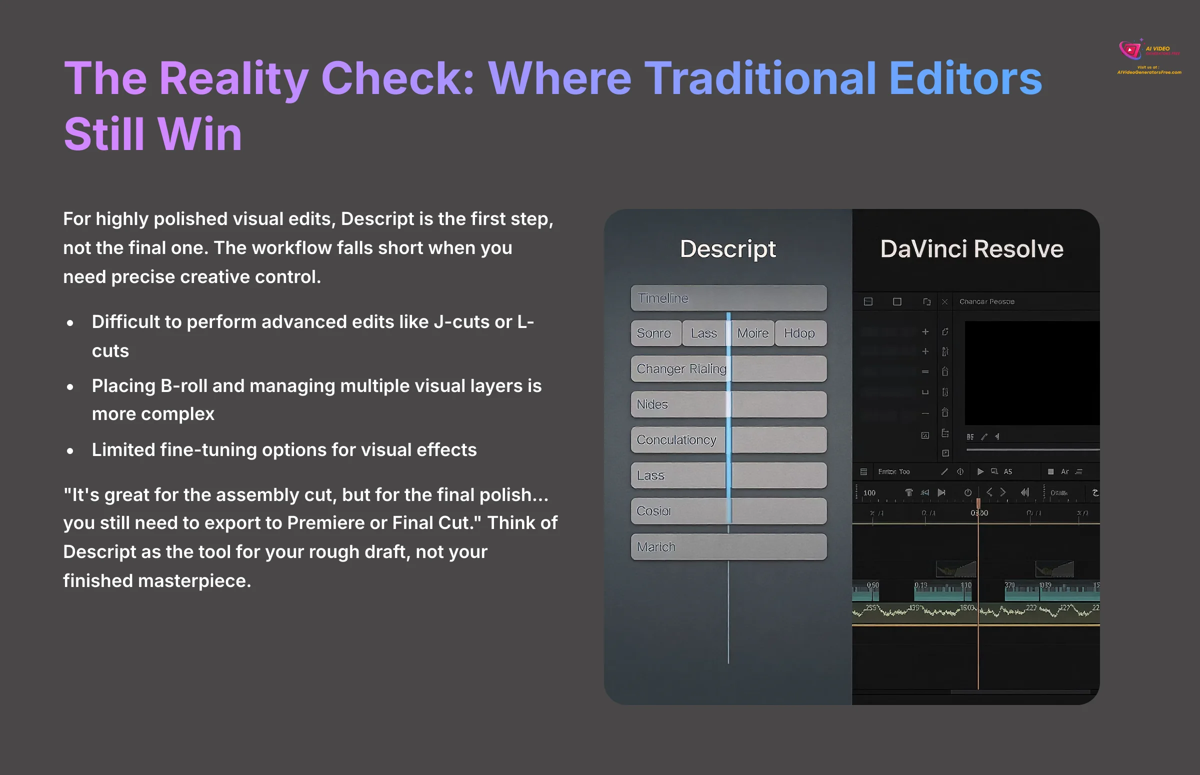Image resolution: width=1200 pixels, height=775 pixels.
Task: Open the AIVideoGeneratorsFree.com logo link
Action: pos(1149,57)
